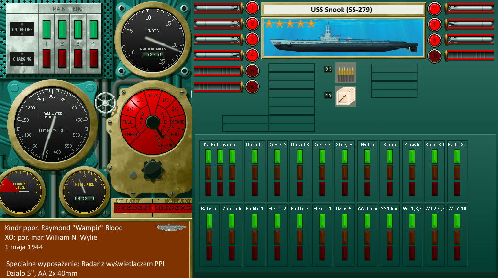The height and width of the screenshot is (278, 498).
Task: Click the Diesel 1 green status indicator
Action: 255,156
